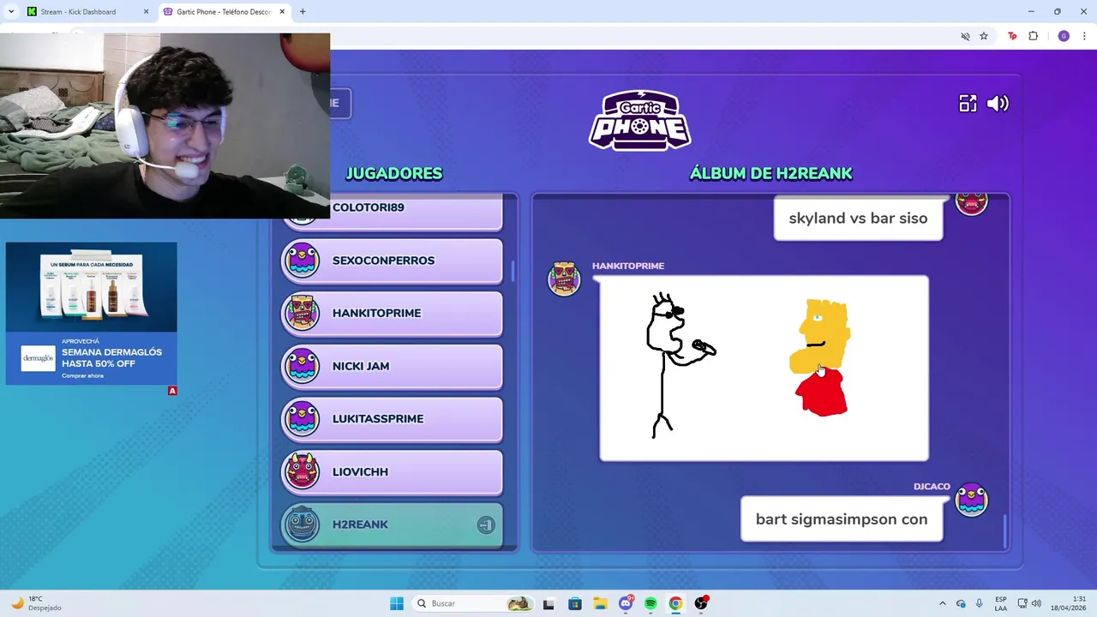Open ESP LAA language switcher
Screen dimensions: 1097x617
(1001, 603)
